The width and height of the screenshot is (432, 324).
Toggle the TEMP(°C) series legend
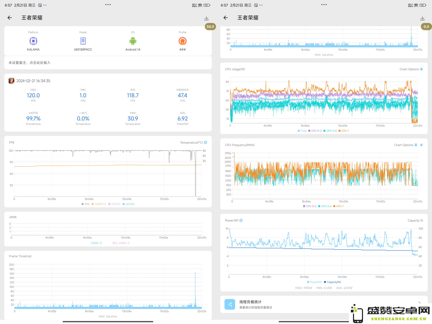tap(99, 204)
